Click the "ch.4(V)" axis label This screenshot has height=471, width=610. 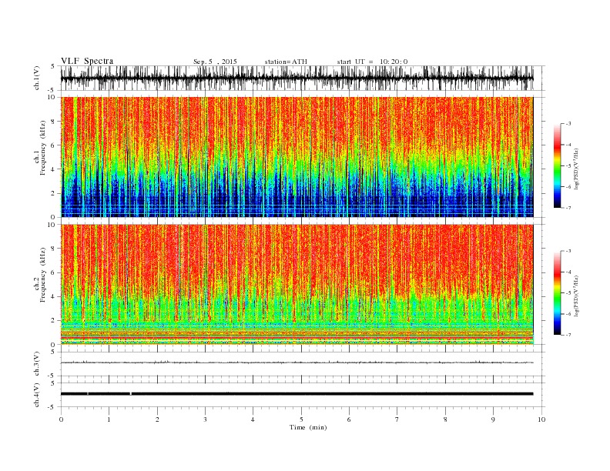[37, 395]
